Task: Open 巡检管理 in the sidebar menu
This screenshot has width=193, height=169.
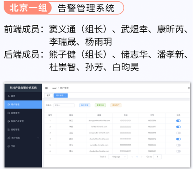Action: [x=23, y=130]
